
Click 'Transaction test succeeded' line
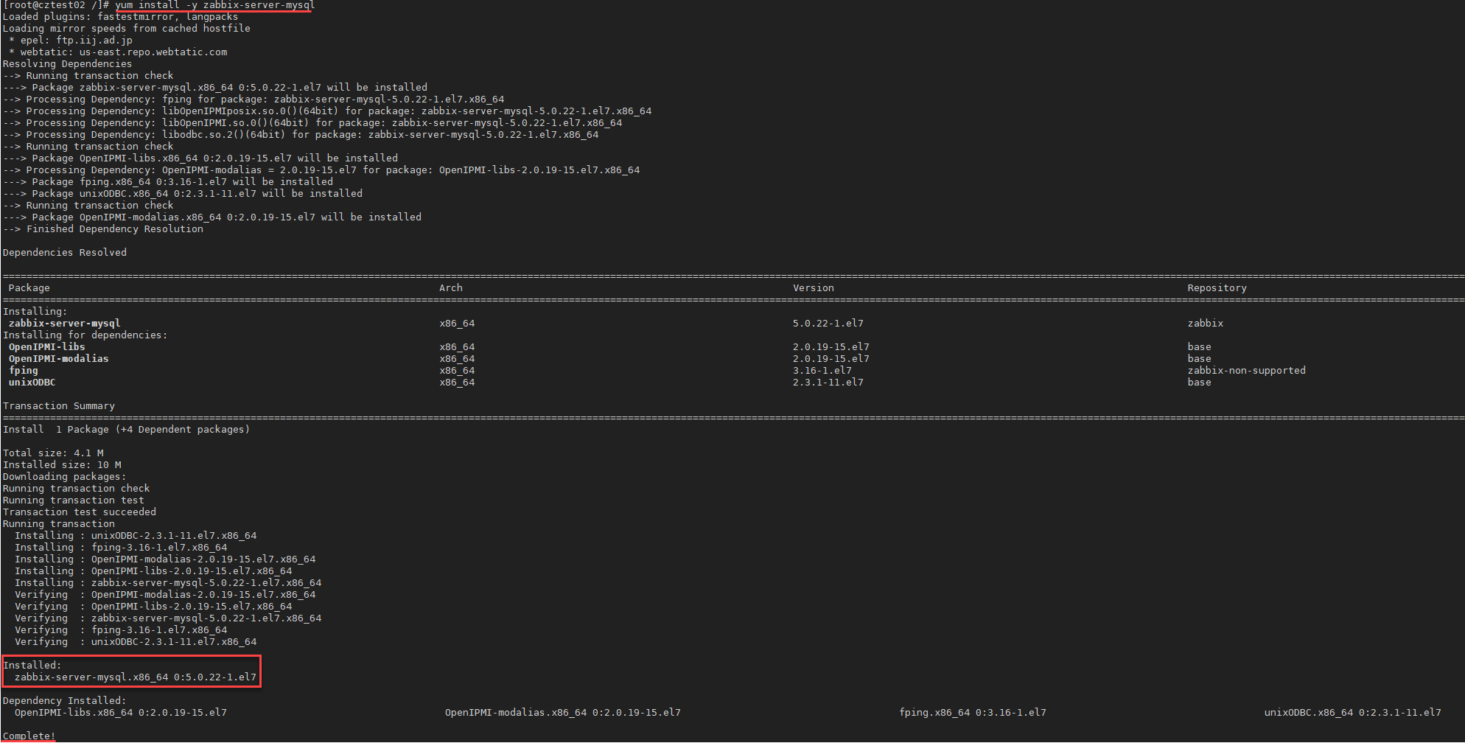click(x=80, y=512)
